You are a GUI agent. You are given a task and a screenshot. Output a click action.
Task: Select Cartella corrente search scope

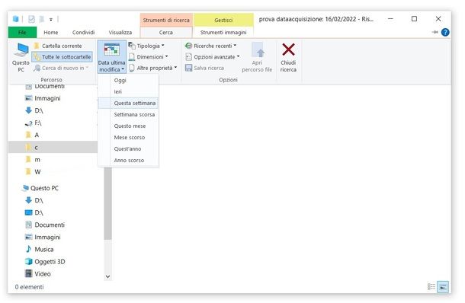tap(58, 46)
